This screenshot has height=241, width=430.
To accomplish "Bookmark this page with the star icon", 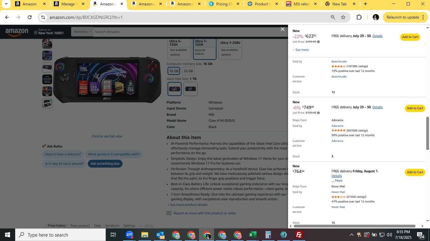I will coord(343,17).
